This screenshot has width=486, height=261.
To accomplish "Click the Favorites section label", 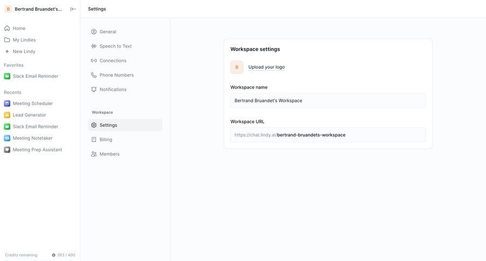I will point(13,65).
